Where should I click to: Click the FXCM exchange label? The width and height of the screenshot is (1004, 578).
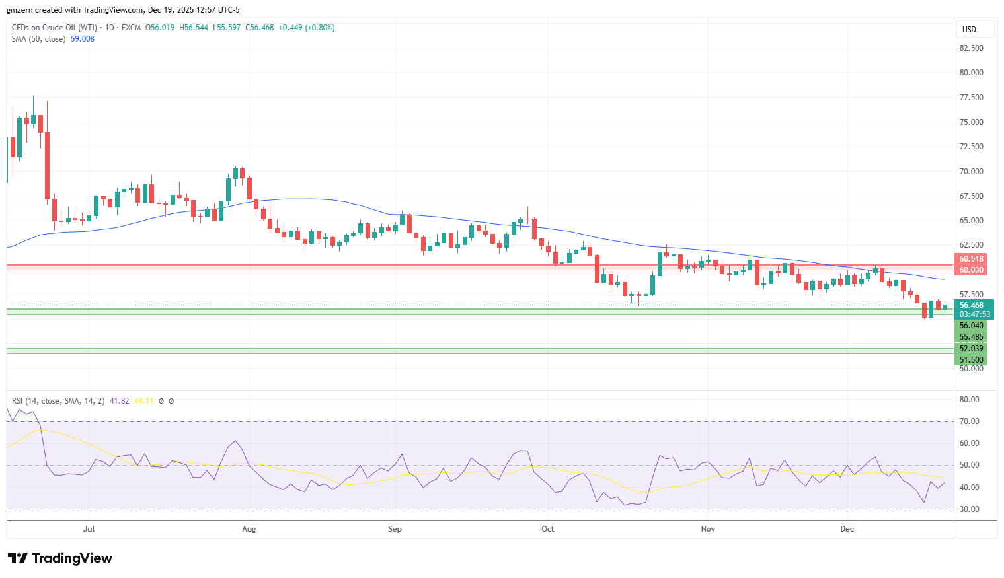pyautogui.click(x=132, y=28)
